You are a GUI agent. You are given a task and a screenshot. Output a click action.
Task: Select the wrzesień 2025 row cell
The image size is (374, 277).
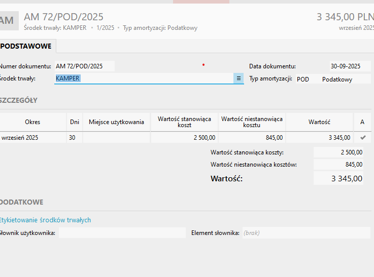(x=32, y=137)
